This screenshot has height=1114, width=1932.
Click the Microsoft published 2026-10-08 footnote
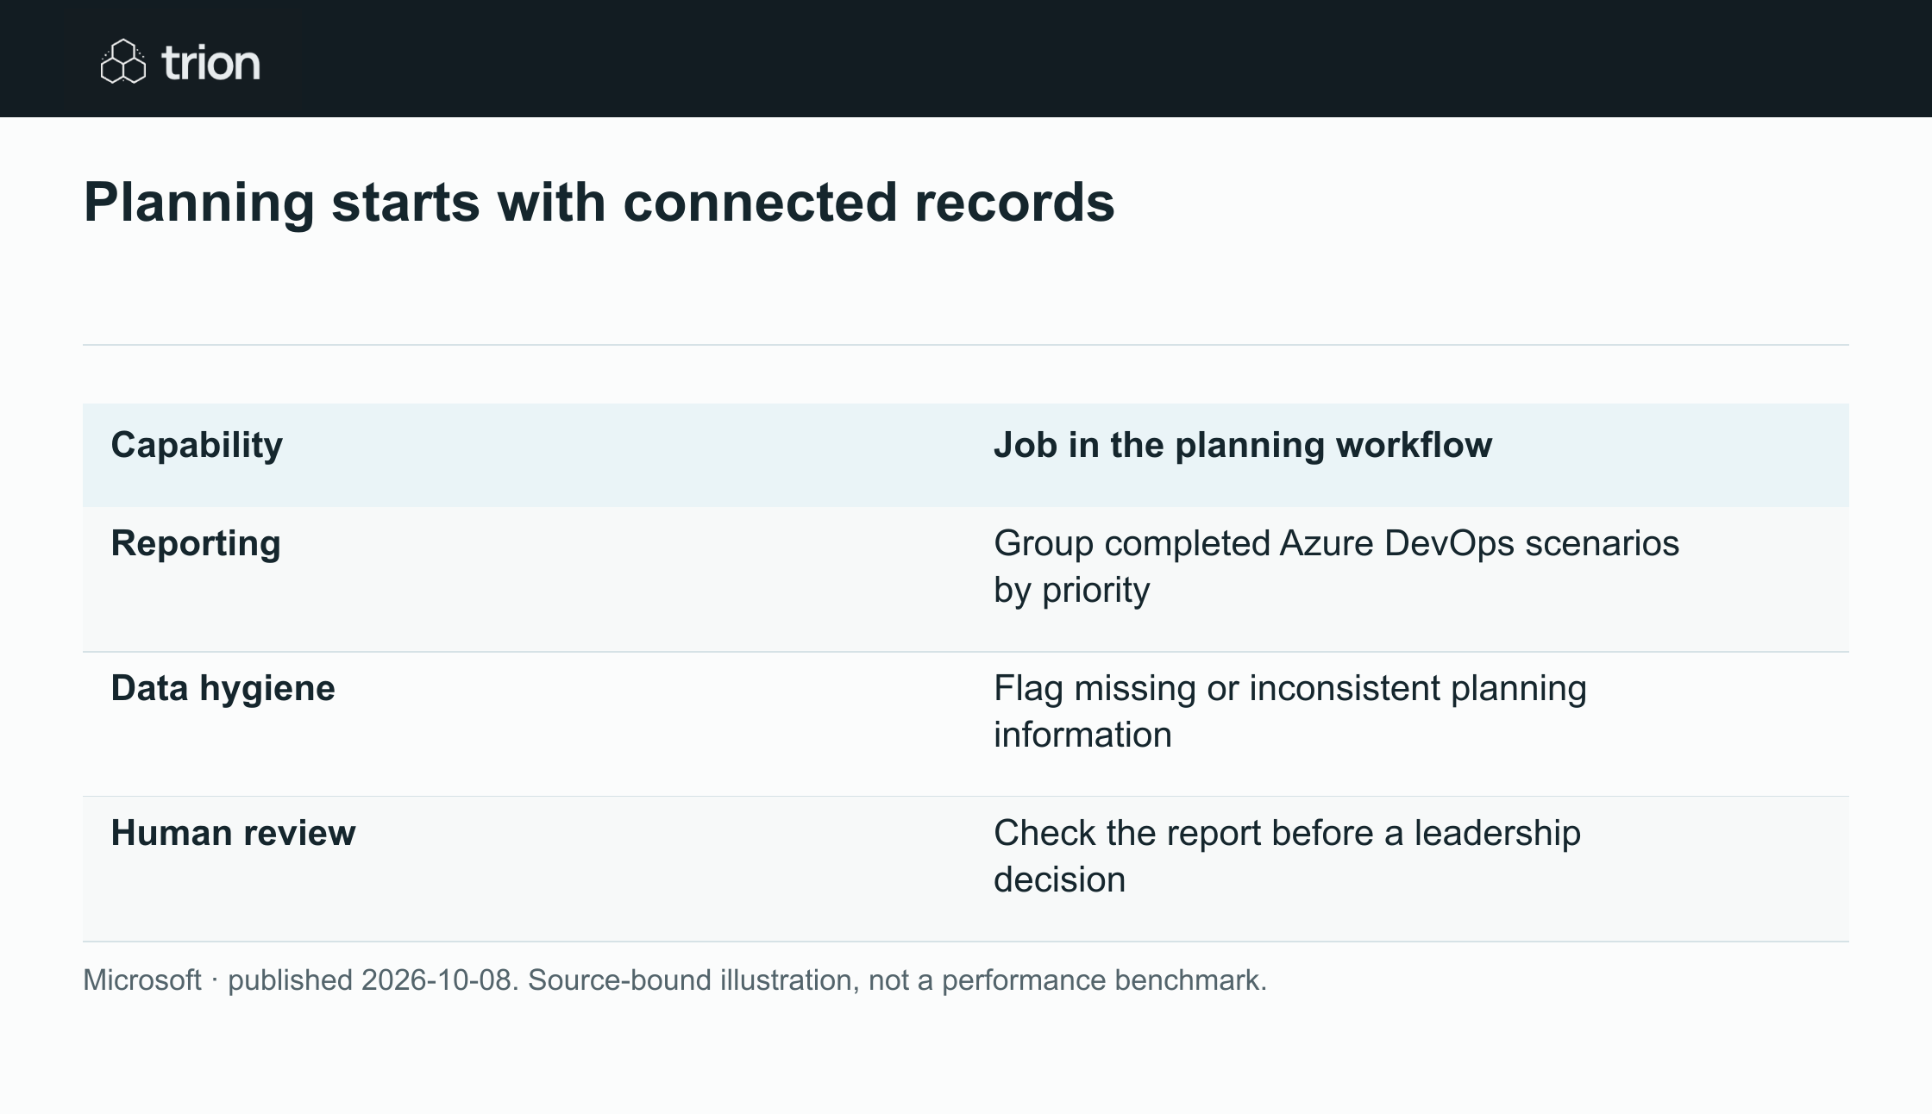674,980
